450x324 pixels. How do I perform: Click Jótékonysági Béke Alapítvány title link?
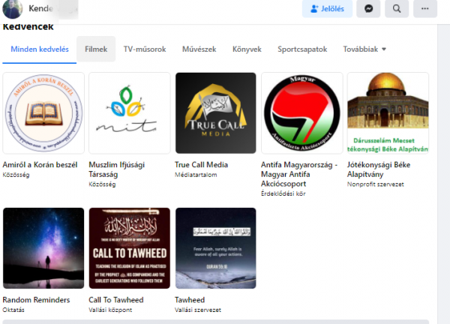click(379, 169)
